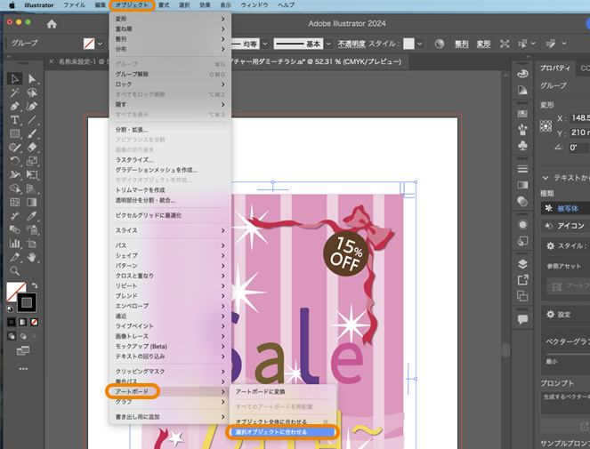Screen dimensions: 590x449
Task: Select the Free Transform tool
Action: pos(32,174)
